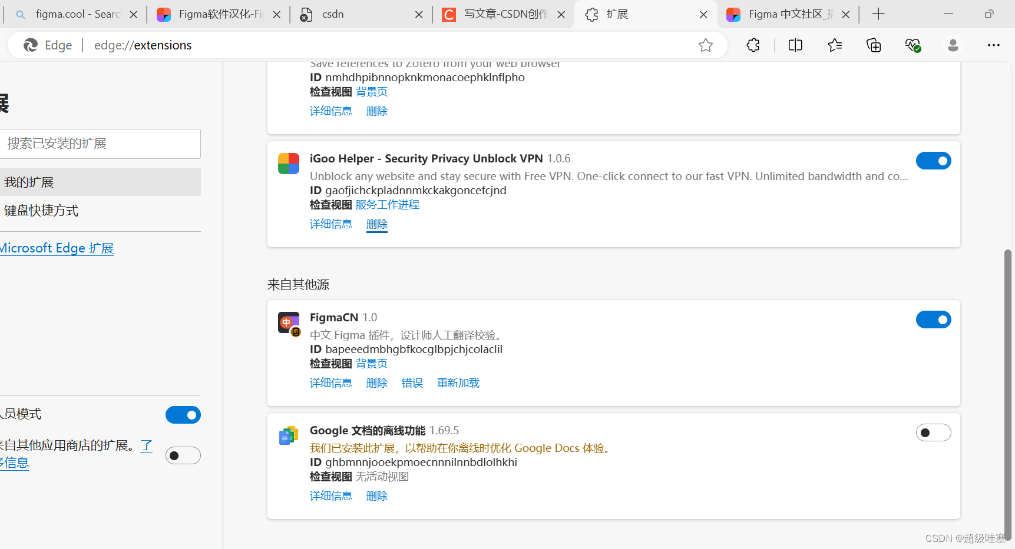Open the Collections toolbar icon
1015x549 pixels.
coord(874,45)
